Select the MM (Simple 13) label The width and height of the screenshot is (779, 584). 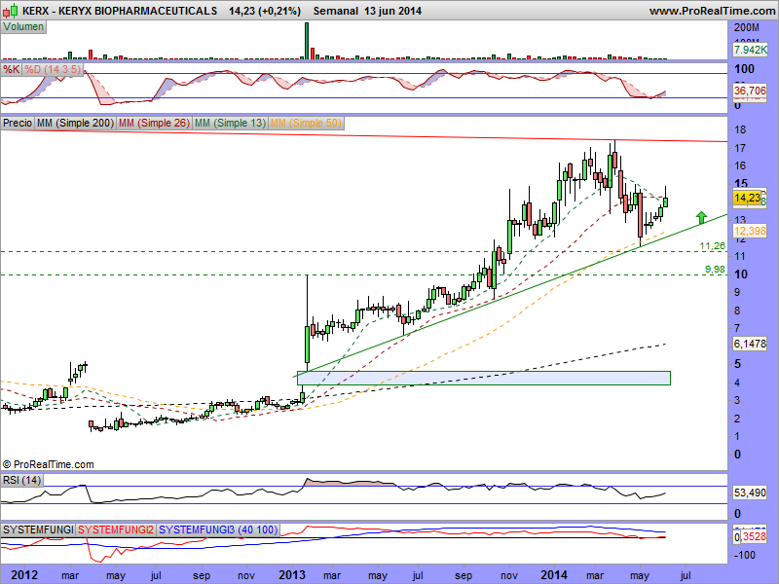point(230,123)
